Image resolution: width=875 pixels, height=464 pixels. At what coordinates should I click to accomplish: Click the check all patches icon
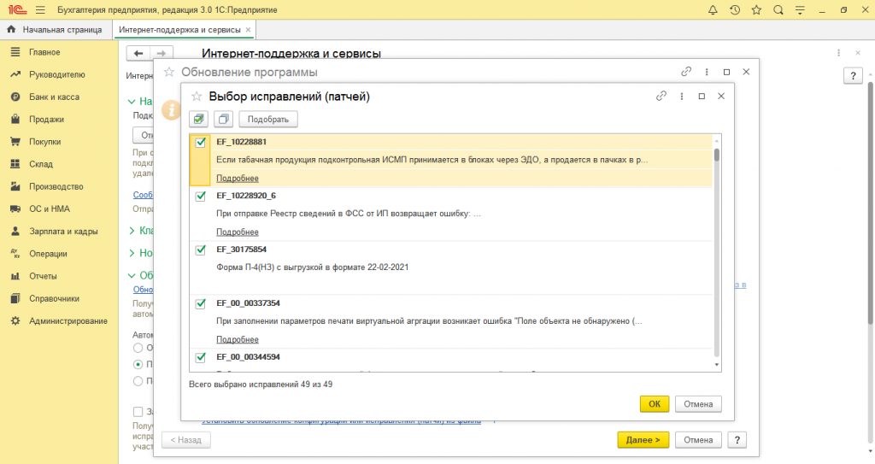click(200, 119)
